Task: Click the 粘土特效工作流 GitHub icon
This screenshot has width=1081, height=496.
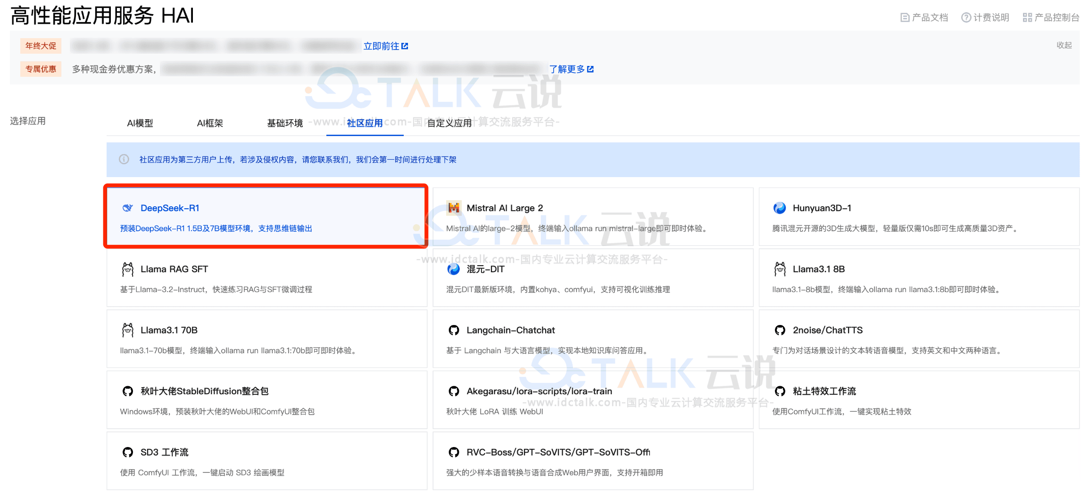Action: click(x=780, y=391)
